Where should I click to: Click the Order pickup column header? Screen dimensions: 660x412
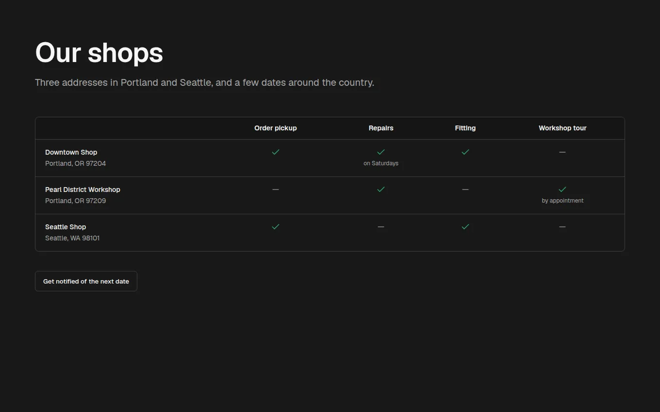click(276, 128)
